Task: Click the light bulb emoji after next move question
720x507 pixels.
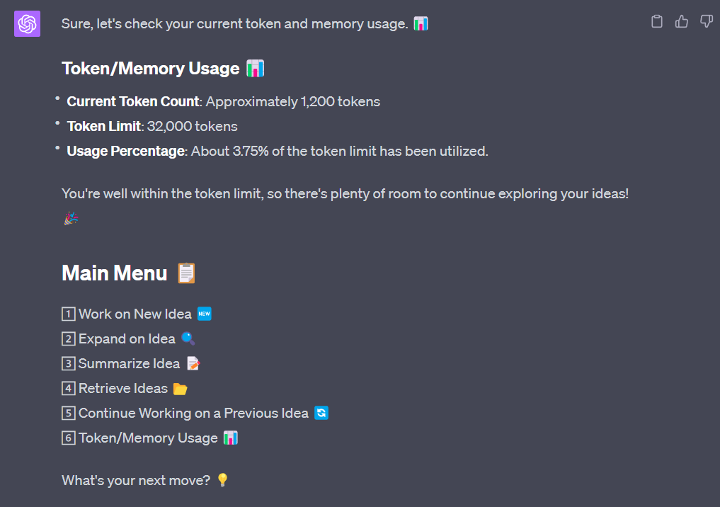Action: pyautogui.click(x=222, y=480)
